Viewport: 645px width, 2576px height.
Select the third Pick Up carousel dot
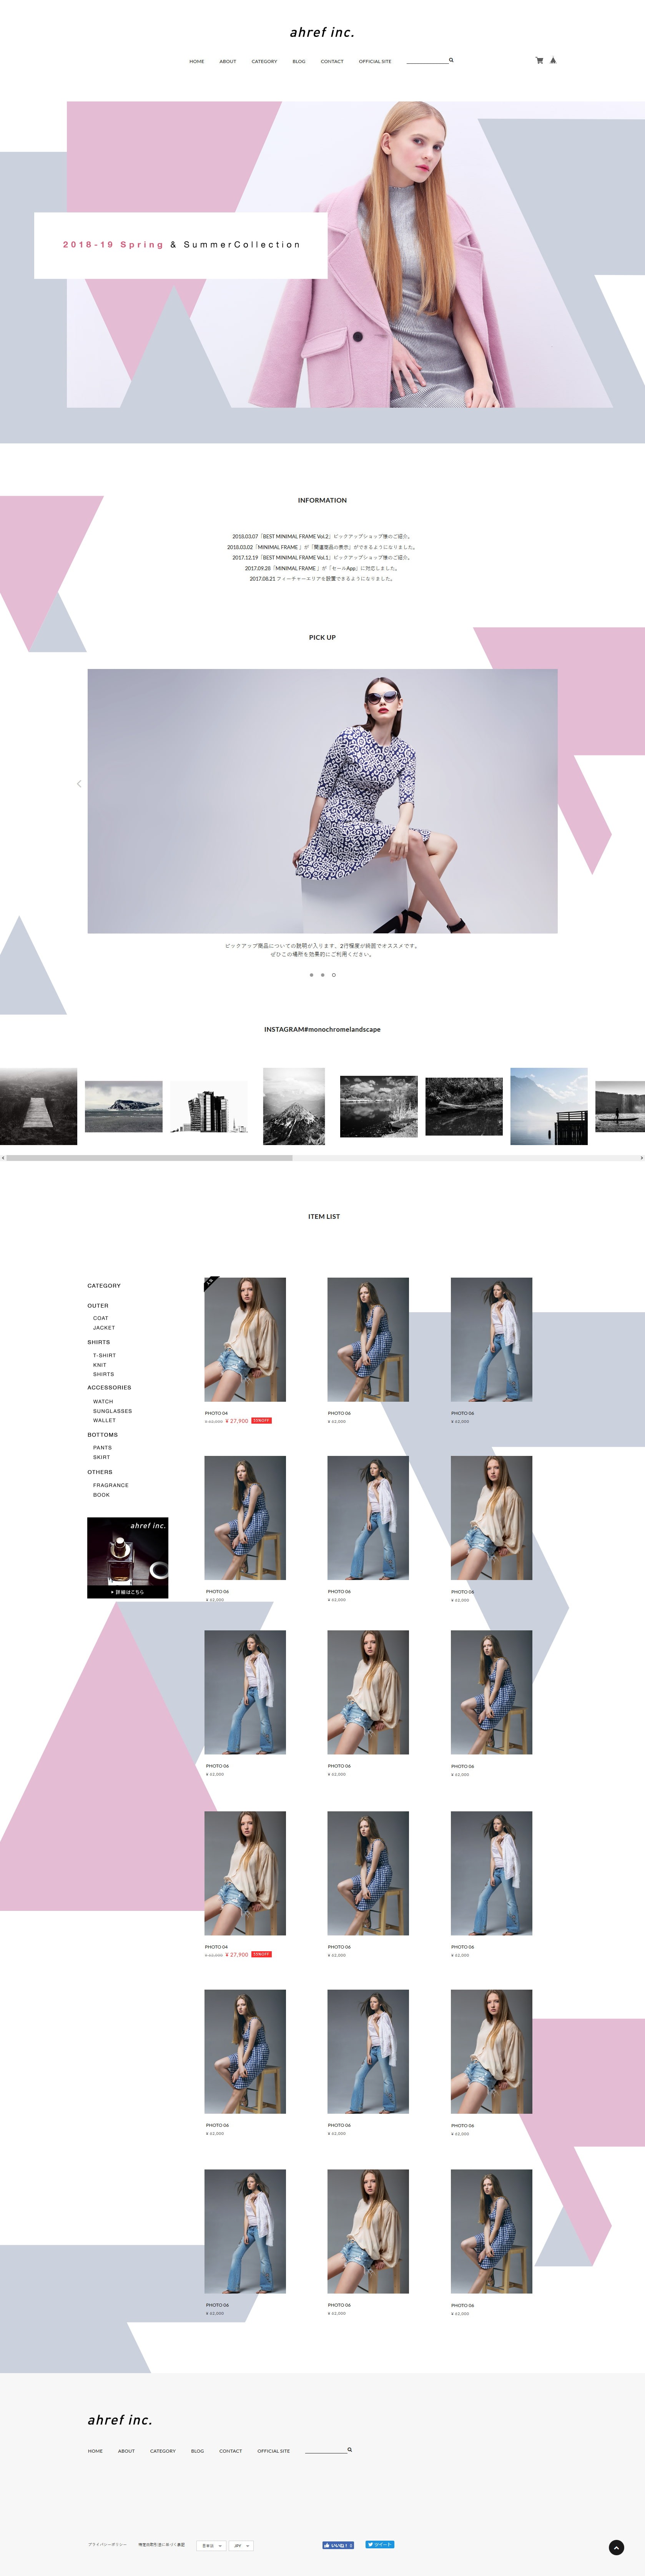tap(334, 974)
